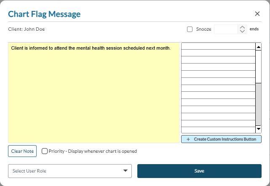This screenshot has height=186, width=270.
Task: Increase snooze value with the up arrow
Action: (x=242, y=27)
